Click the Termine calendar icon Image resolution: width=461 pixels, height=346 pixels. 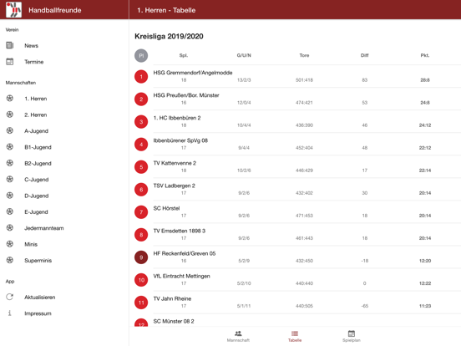(x=10, y=62)
